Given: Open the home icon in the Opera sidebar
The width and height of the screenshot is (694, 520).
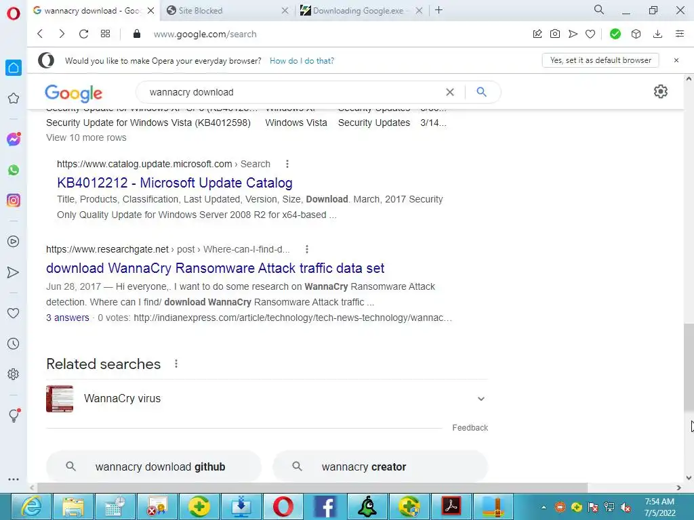Looking at the screenshot, I should point(14,68).
